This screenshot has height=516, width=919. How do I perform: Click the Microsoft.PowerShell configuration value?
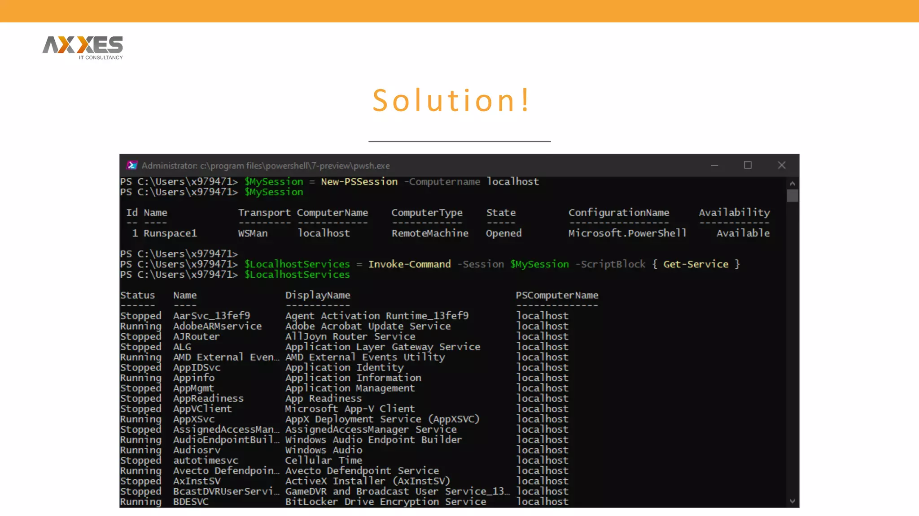tap(627, 233)
